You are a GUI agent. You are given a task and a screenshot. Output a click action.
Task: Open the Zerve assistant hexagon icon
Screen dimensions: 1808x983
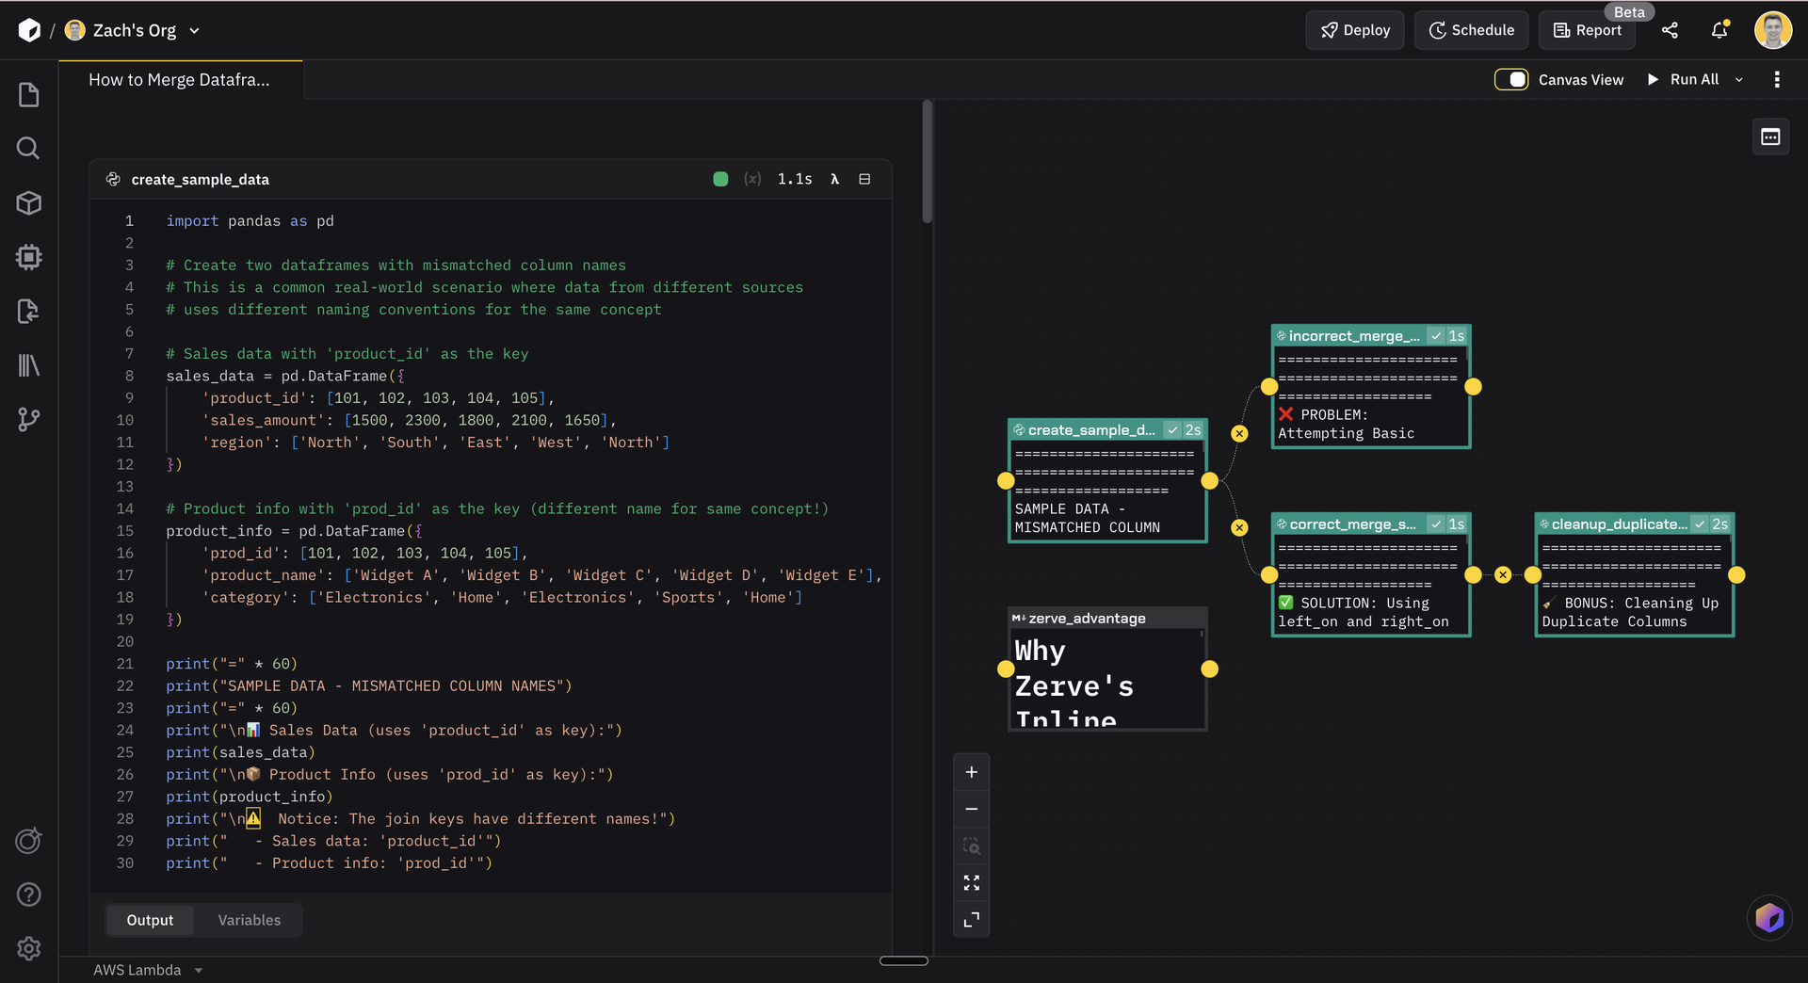coord(1769,917)
